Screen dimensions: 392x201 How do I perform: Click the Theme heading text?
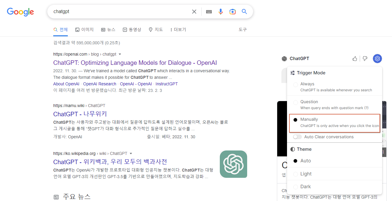(304, 149)
